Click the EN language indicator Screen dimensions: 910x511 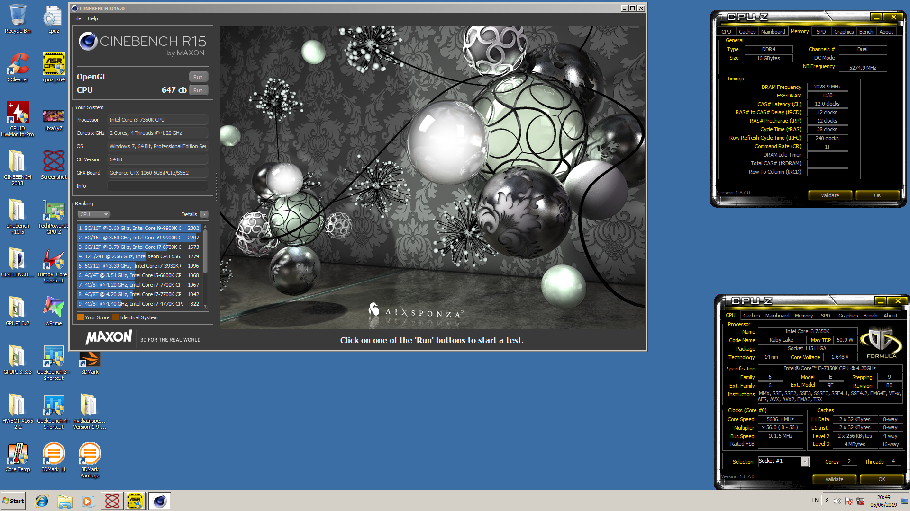coord(815,500)
